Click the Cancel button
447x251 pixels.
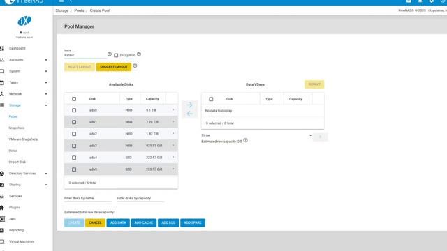point(95,223)
